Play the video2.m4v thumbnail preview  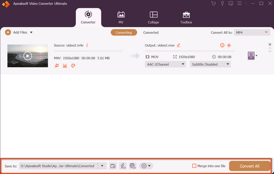[x=27, y=56]
